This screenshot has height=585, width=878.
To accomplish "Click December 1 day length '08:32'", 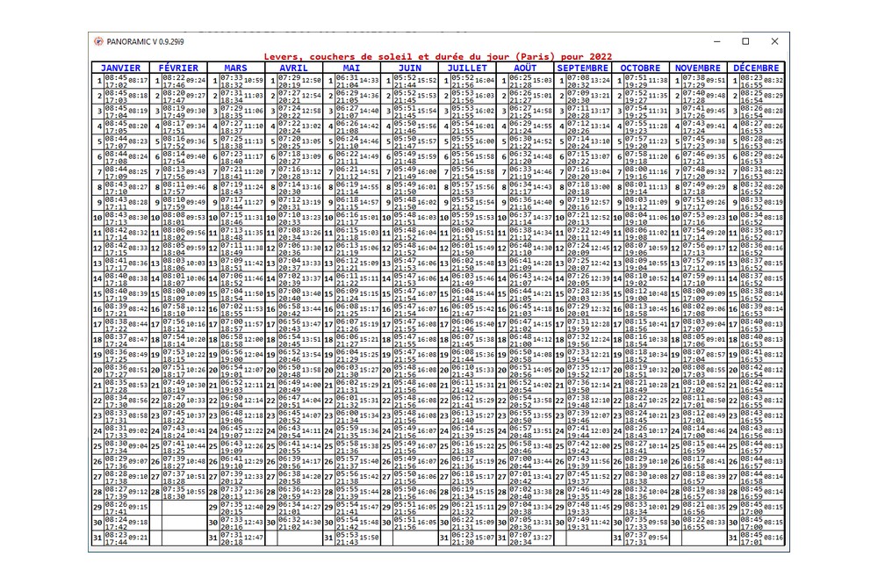I will coord(773,81).
